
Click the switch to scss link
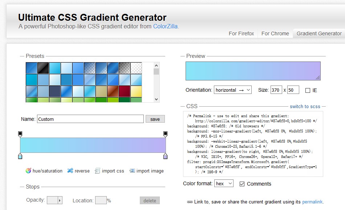pos(305,106)
